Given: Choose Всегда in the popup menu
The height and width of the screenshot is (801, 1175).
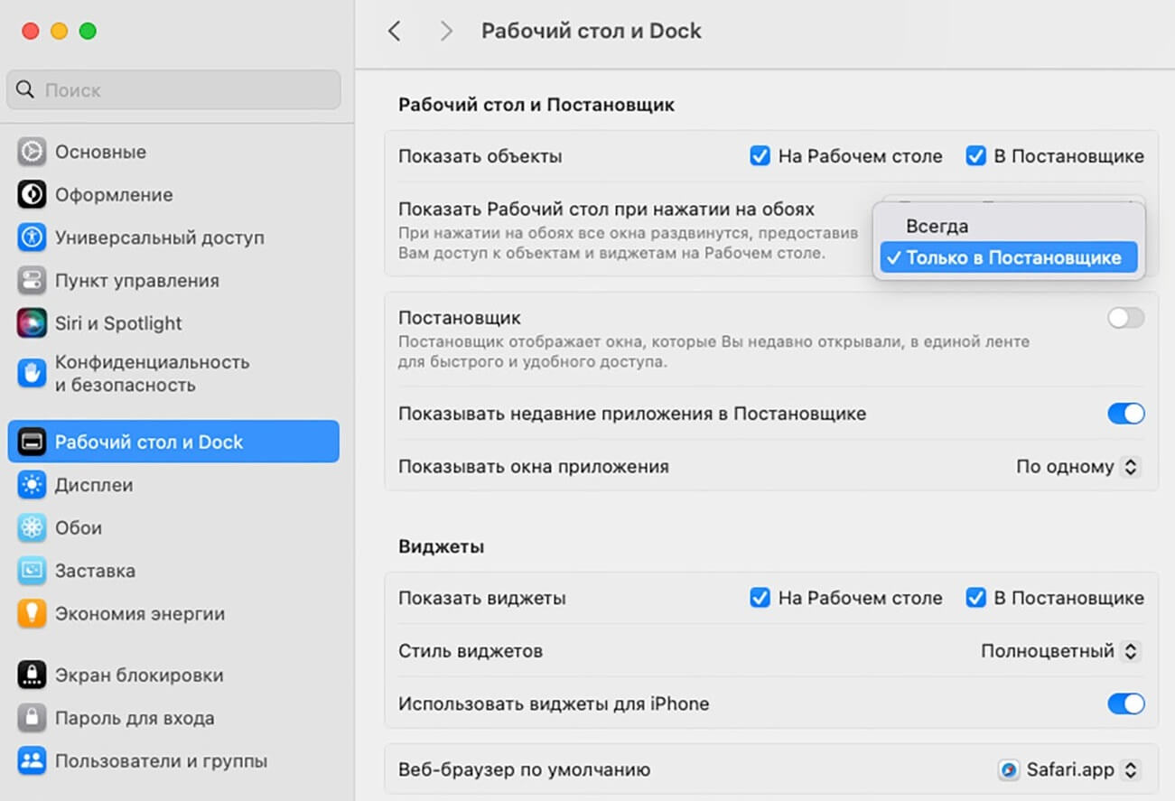Looking at the screenshot, I should click(x=937, y=226).
